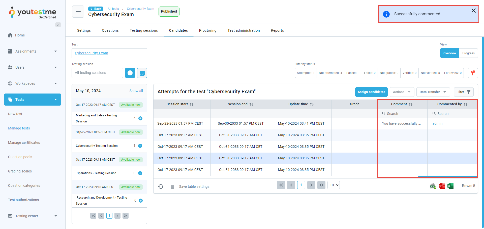Switch view to Overview
The height and width of the screenshot is (229, 484).
click(x=450, y=53)
